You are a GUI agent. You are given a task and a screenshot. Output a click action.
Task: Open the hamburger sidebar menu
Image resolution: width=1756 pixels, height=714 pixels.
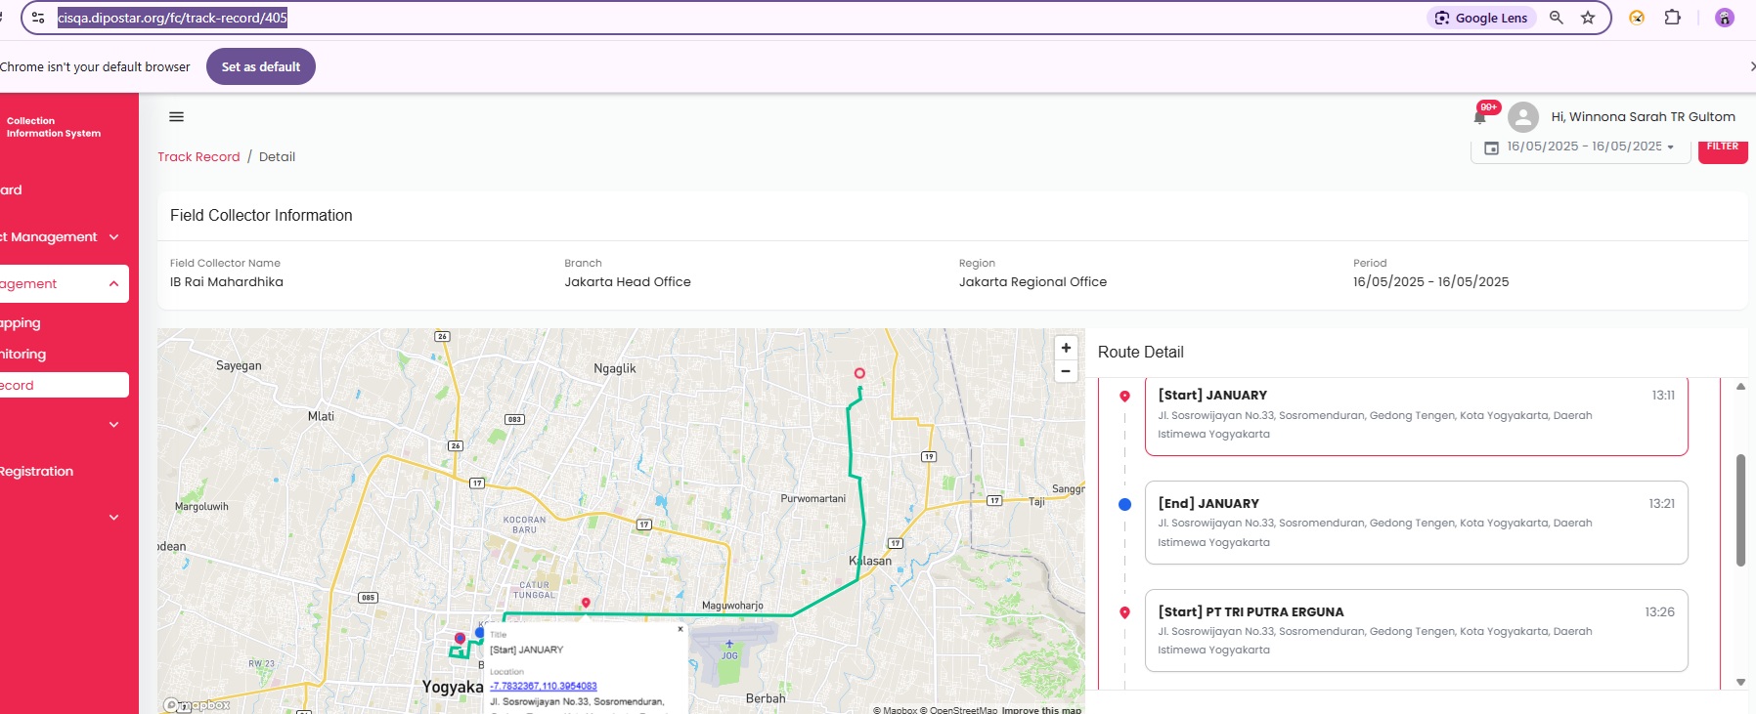[x=176, y=117]
